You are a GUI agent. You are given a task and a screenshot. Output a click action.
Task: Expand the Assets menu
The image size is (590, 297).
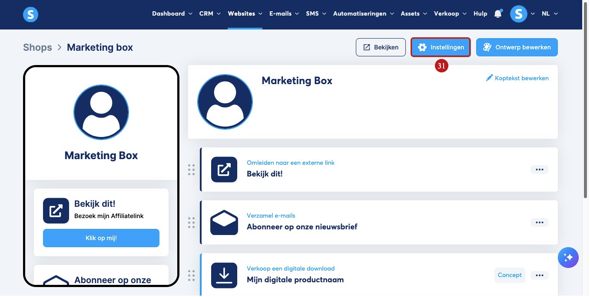pos(414,14)
